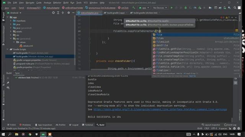Open the Device Manager toolbar icon

(225, 8)
